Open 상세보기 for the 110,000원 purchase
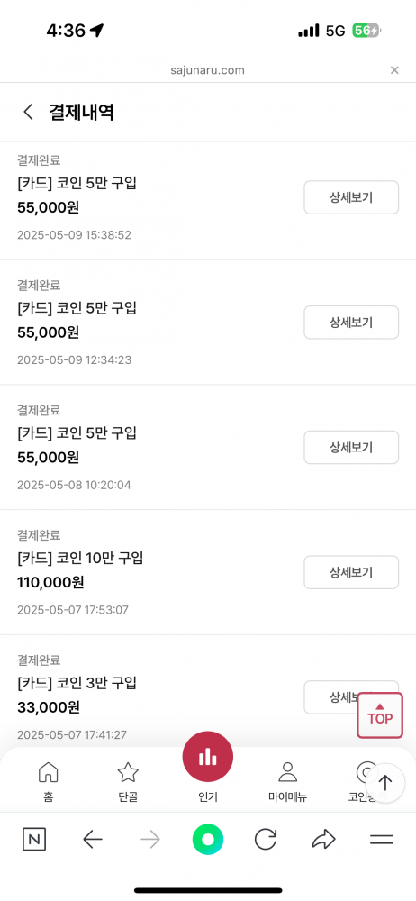This screenshot has height=901, width=416. click(x=351, y=572)
